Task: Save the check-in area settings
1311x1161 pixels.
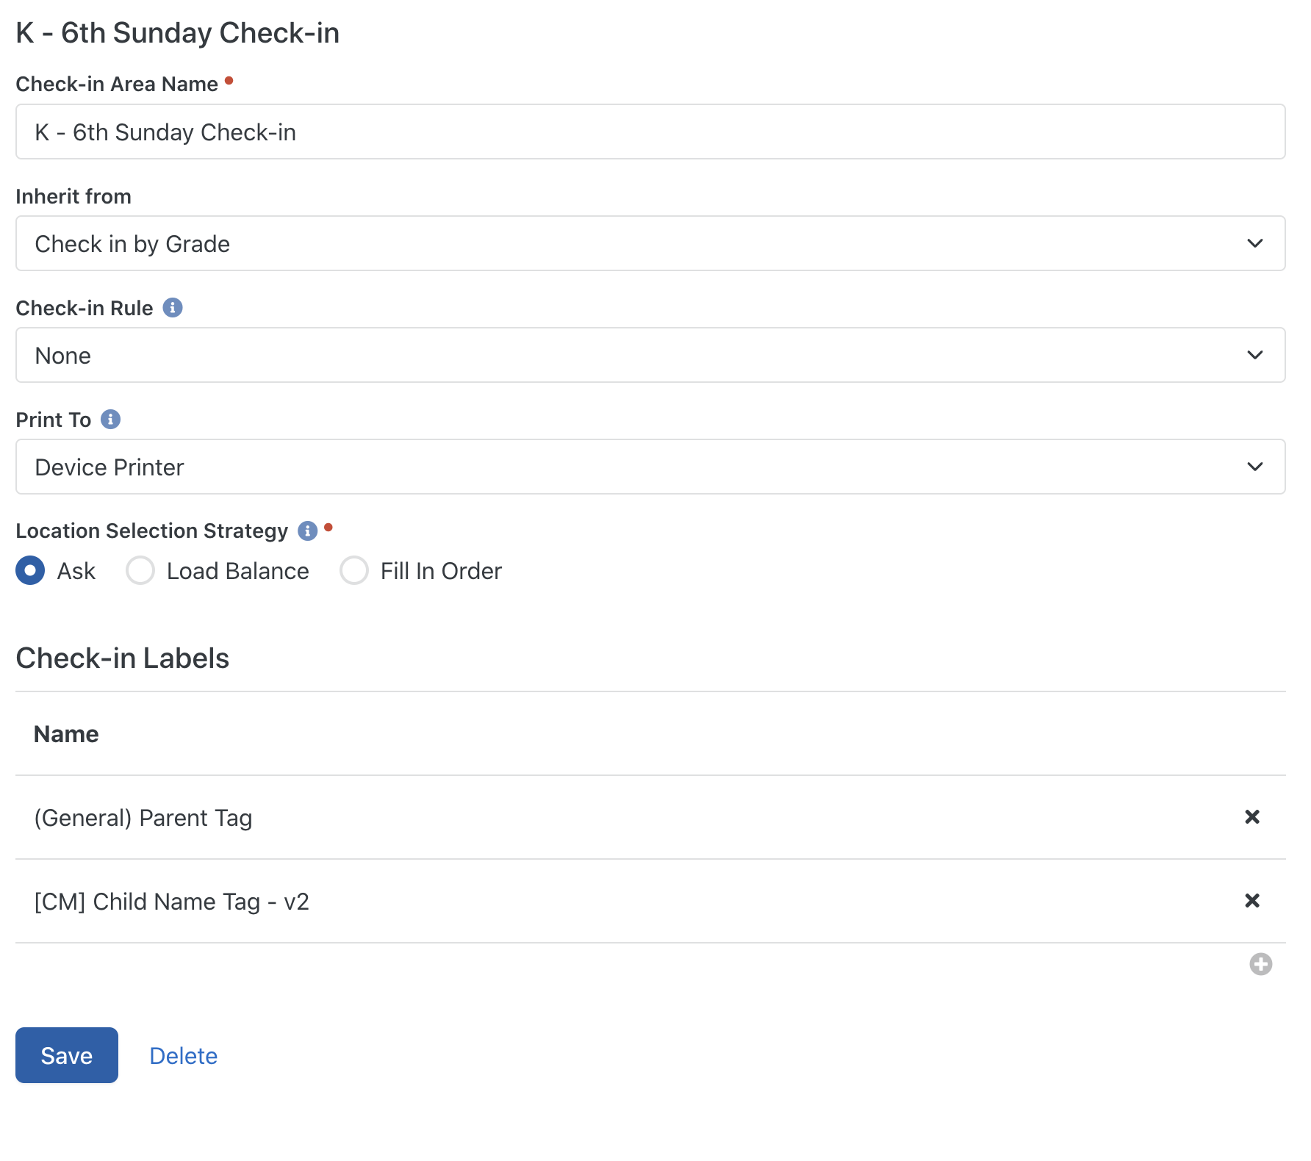Action: (66, 1055)
